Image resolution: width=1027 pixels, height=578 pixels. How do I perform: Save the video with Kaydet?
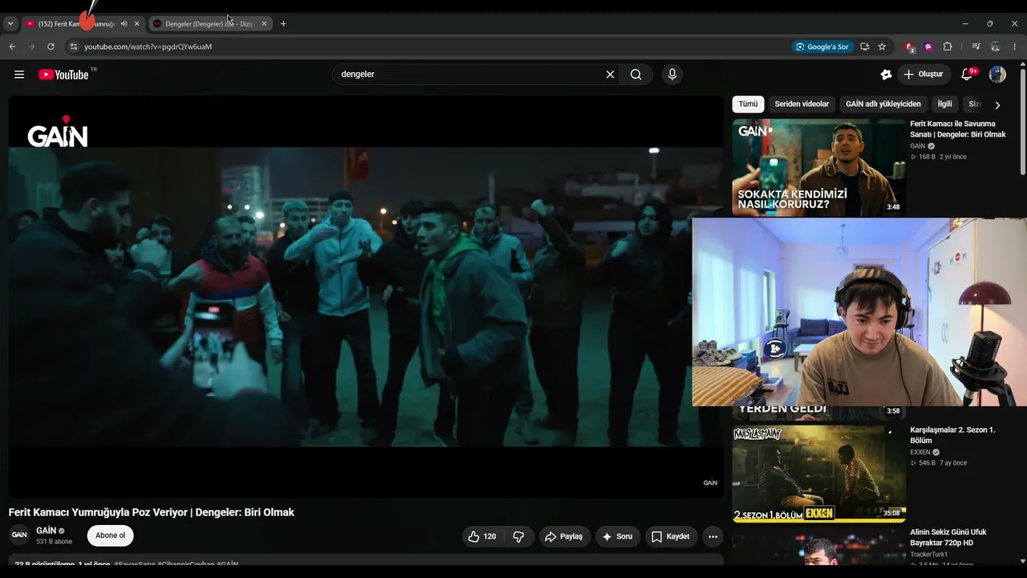click(x=671, y=536)
